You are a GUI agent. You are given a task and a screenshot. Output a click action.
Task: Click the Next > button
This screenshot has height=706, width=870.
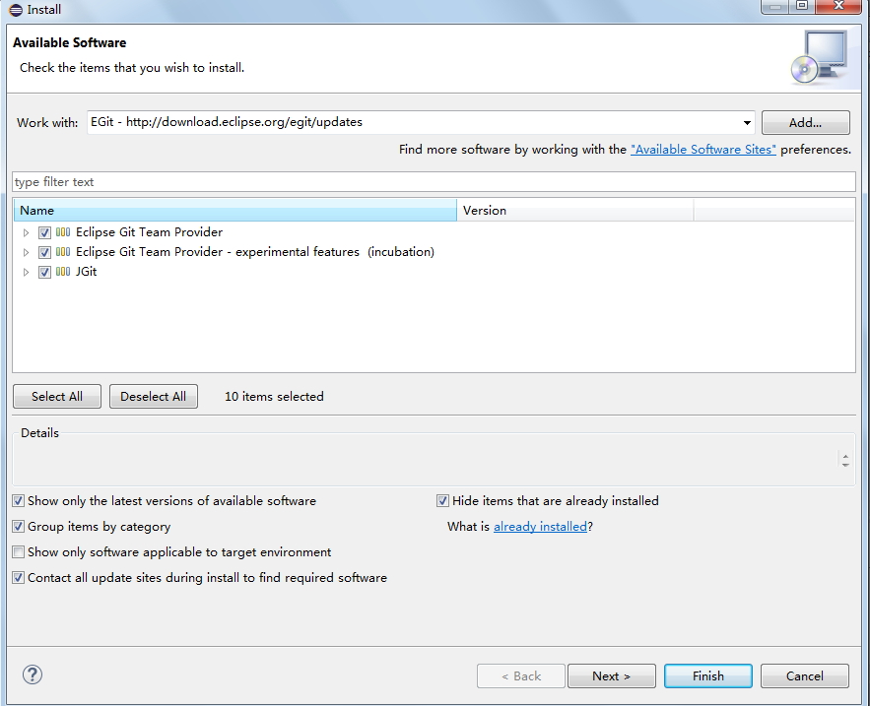point(611,676)
